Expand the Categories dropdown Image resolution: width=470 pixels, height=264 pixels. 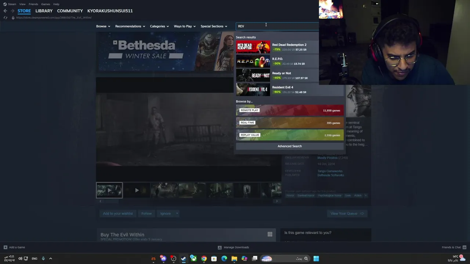(159, 26)
